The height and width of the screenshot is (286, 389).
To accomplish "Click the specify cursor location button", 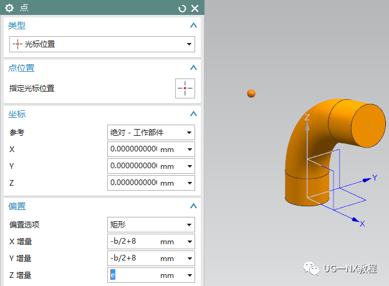I will 185,88.
